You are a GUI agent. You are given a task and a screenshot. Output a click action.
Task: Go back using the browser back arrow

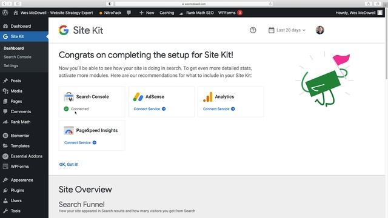coord(4,4)
